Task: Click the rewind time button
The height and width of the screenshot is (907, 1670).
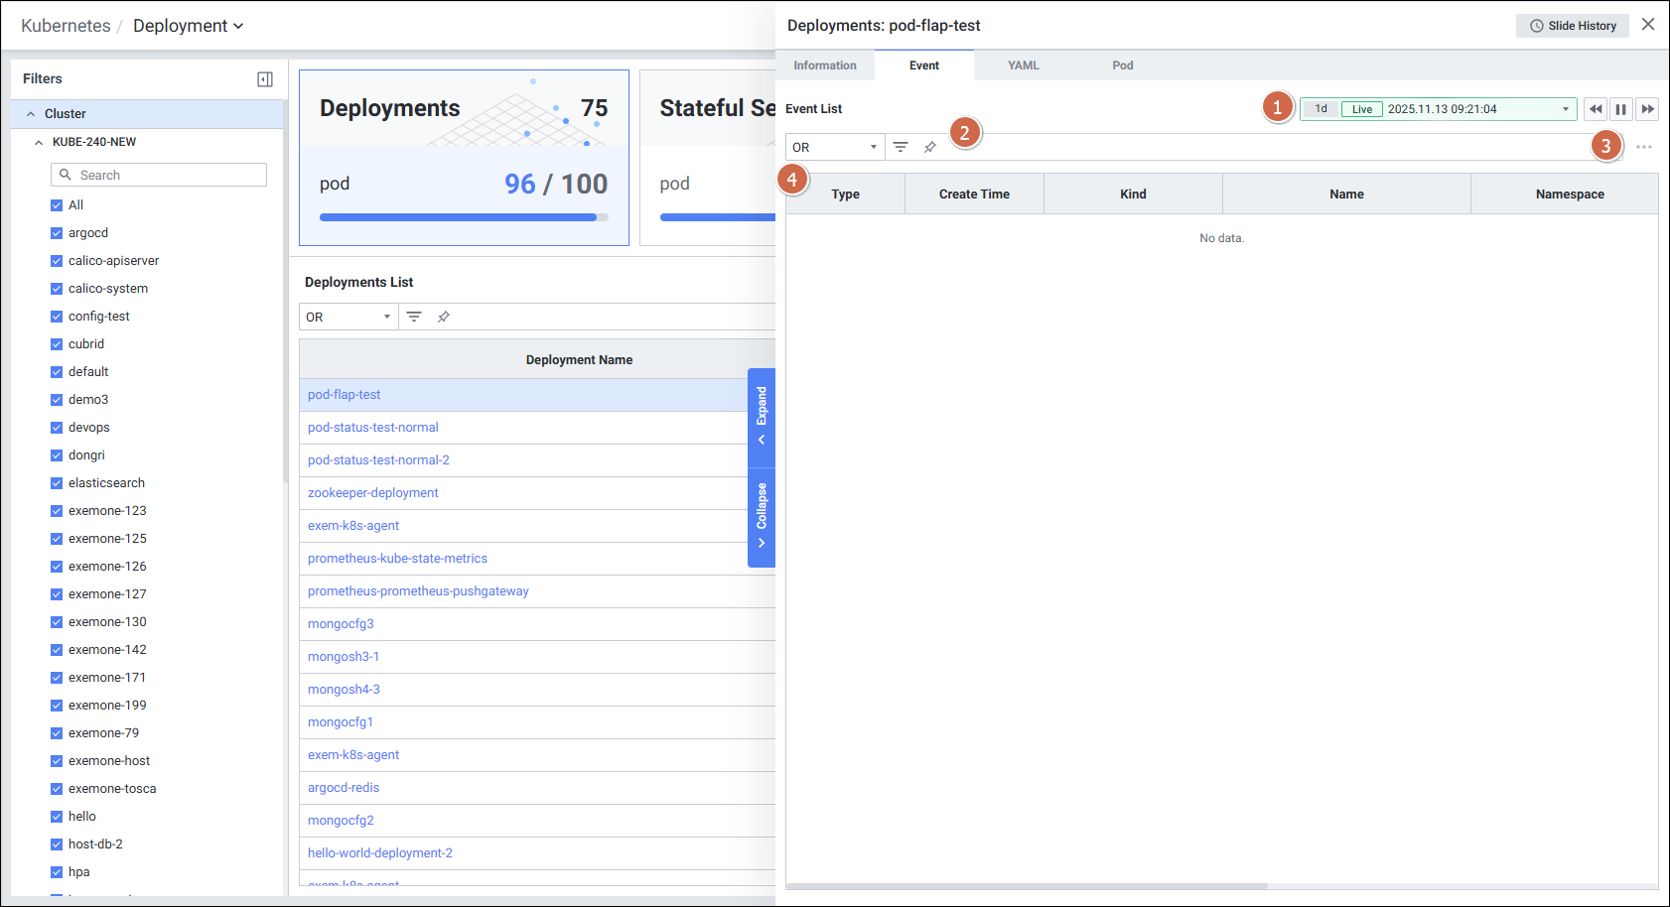Action: tap(1596, 109)
